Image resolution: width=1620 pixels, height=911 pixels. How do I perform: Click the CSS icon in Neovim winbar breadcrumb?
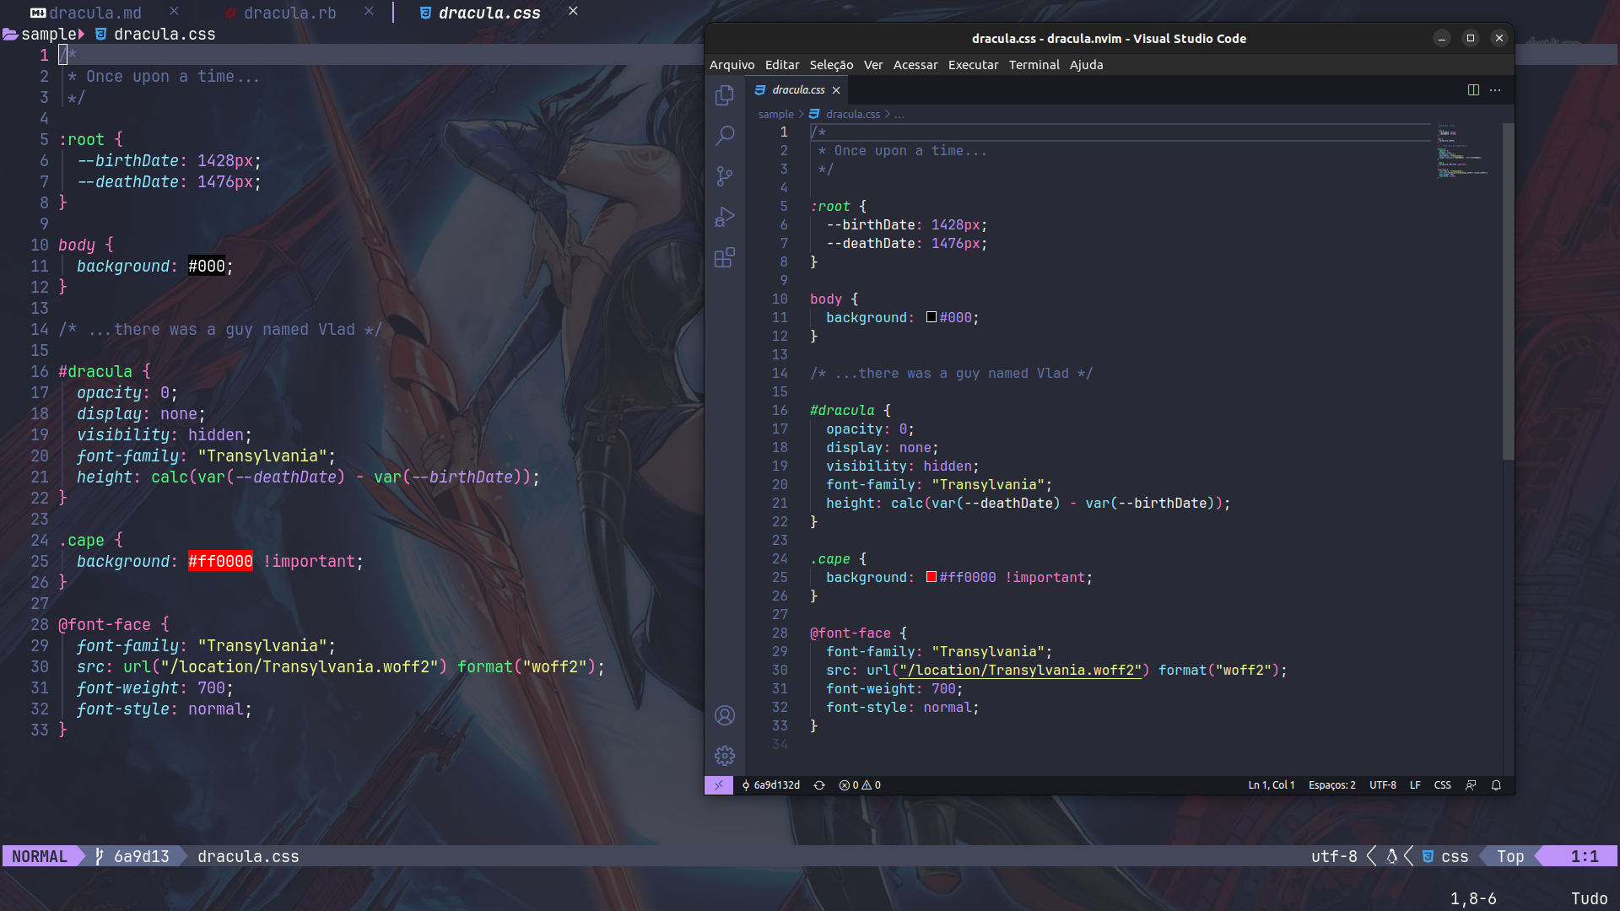100,35
